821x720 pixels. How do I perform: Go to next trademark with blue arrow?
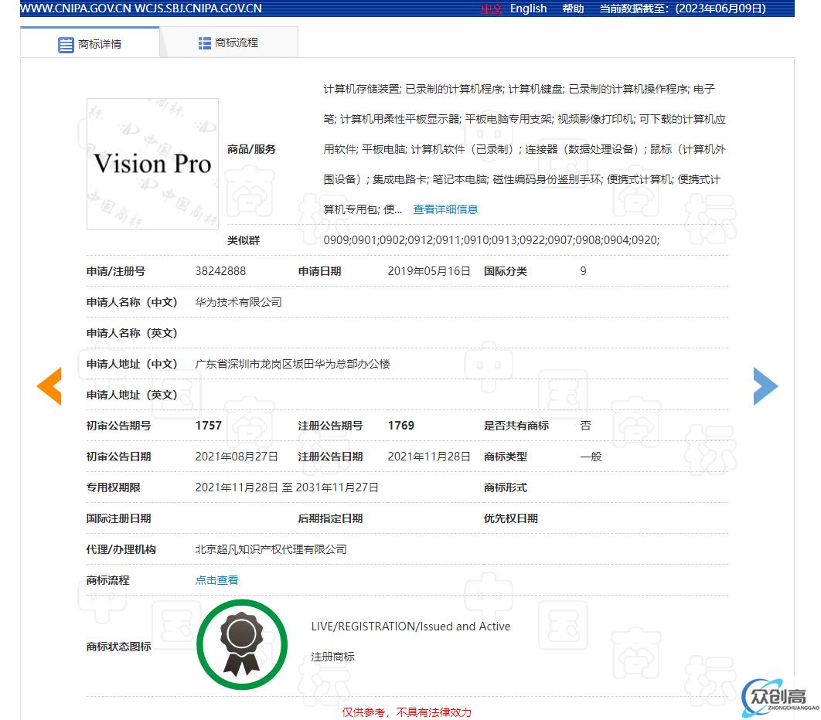[765, 386]
